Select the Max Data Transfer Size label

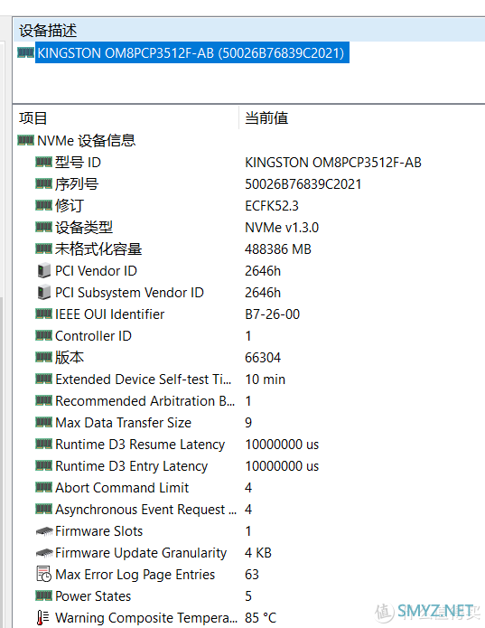(x=123, y=423)
